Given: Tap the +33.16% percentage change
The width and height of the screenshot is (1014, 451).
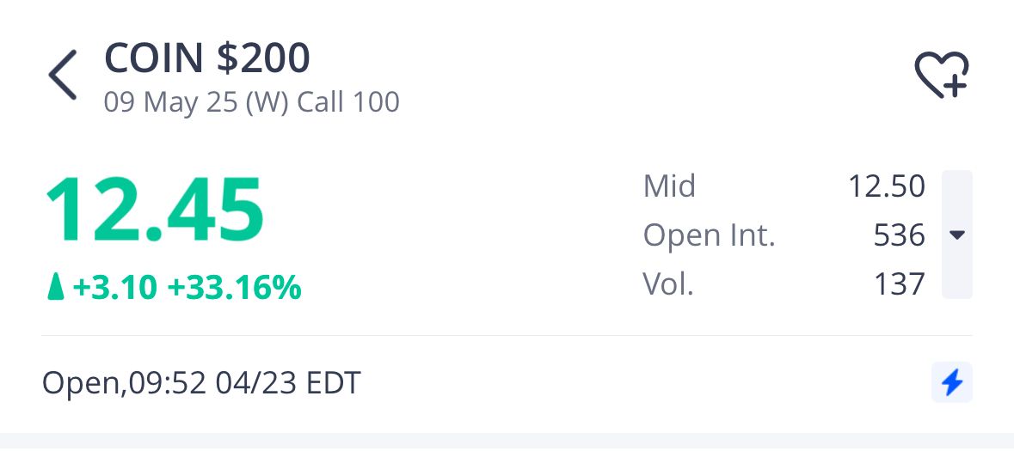Looking at the screenshot, I should coord(234,287).
